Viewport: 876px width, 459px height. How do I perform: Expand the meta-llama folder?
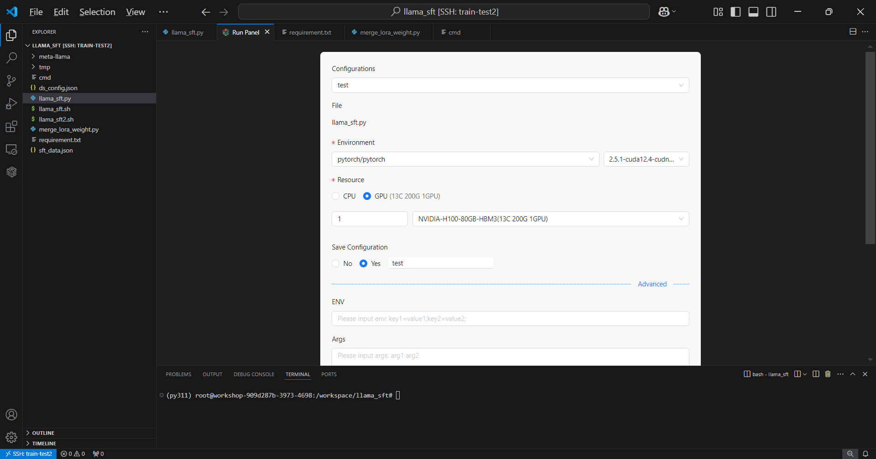[x=54, y=56]
